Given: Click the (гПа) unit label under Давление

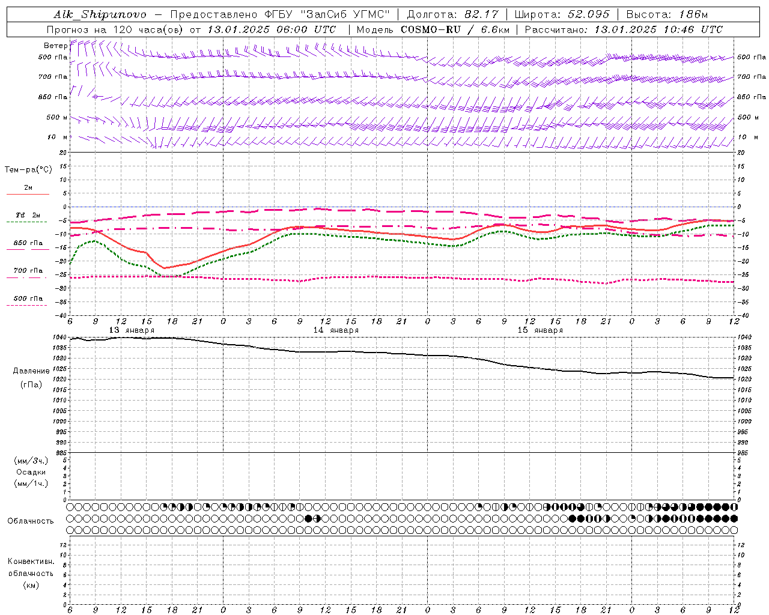Looking at the screenshot, I should tap(31, 385).
